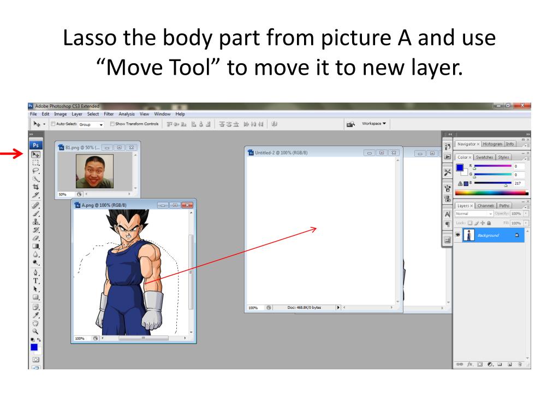The height and width of the screenshot is (419, 559).
Task: Toggle Quick Mask mode
Action: pyautogui.click(x=35, y=360)
